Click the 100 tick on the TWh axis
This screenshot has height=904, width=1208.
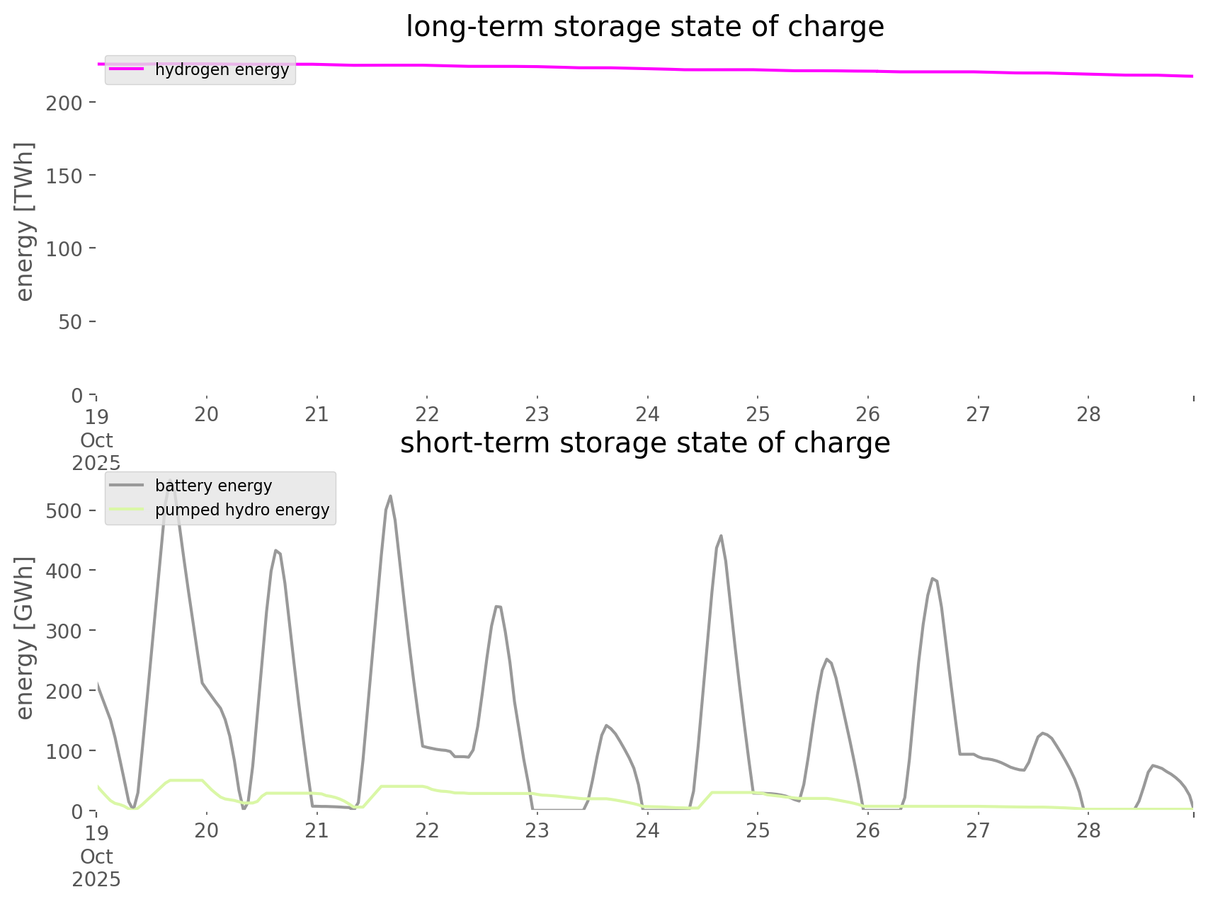coord(64,248)
